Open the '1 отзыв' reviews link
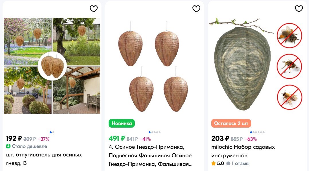The height and width of the screenshot is (171, 309). tap(240, 163)
